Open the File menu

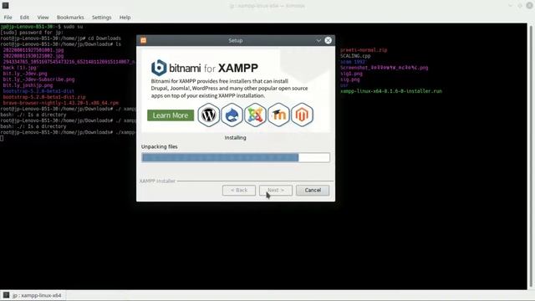pos(8,17)
